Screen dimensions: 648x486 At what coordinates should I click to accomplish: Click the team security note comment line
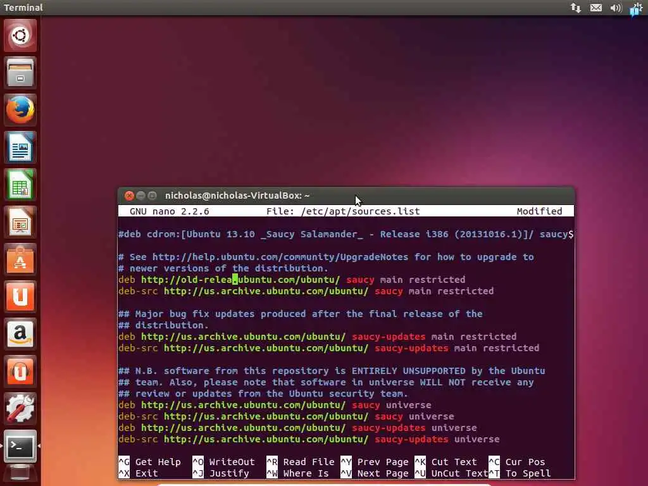tap(326, 383)
